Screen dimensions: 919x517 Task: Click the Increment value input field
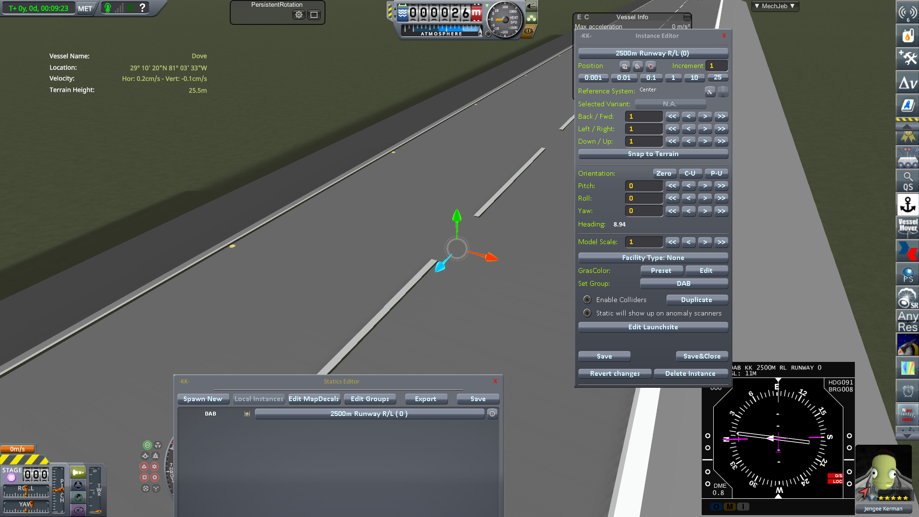point(717,66)
